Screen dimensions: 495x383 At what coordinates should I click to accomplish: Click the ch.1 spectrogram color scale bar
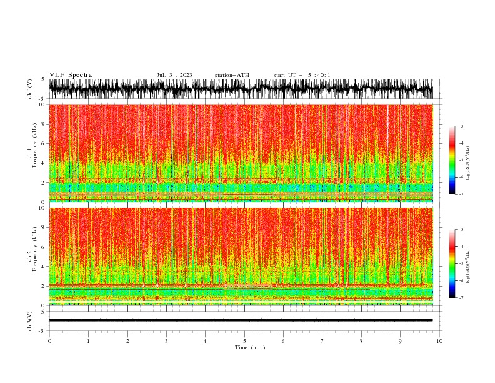coord(452,160)
